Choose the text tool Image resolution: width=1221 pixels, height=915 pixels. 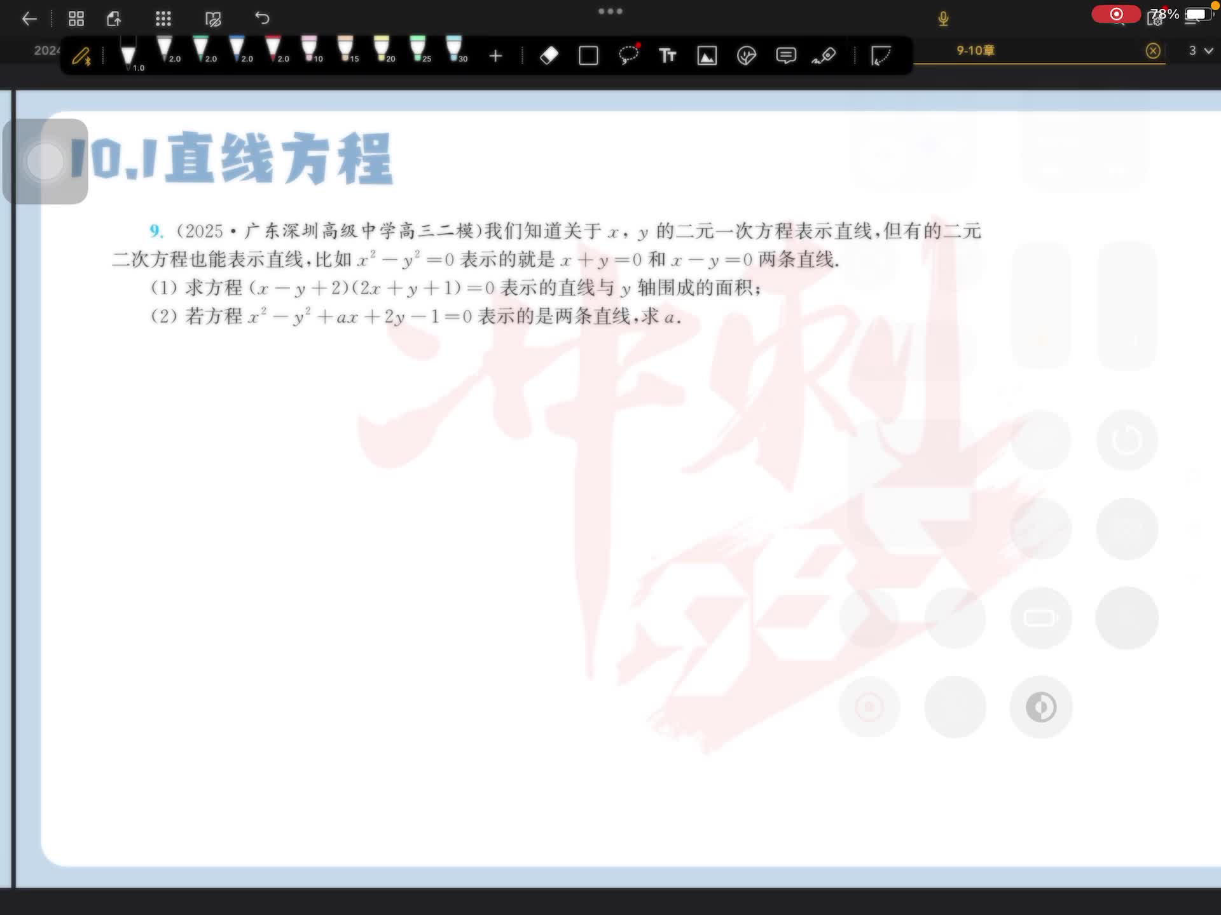click(667, 56)
